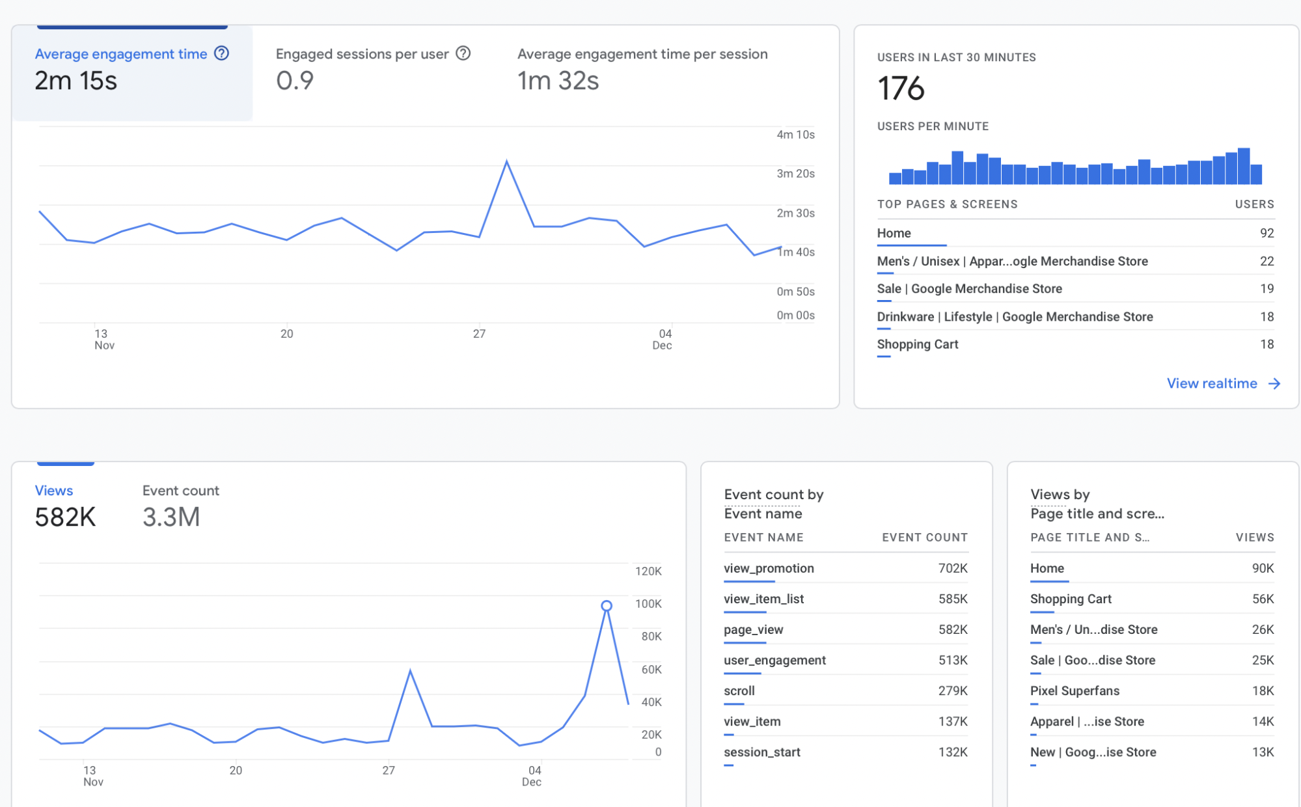
Task: Click the Sale | Google Merchandise Store realtime row
Action: click(x=1075, y=288)
